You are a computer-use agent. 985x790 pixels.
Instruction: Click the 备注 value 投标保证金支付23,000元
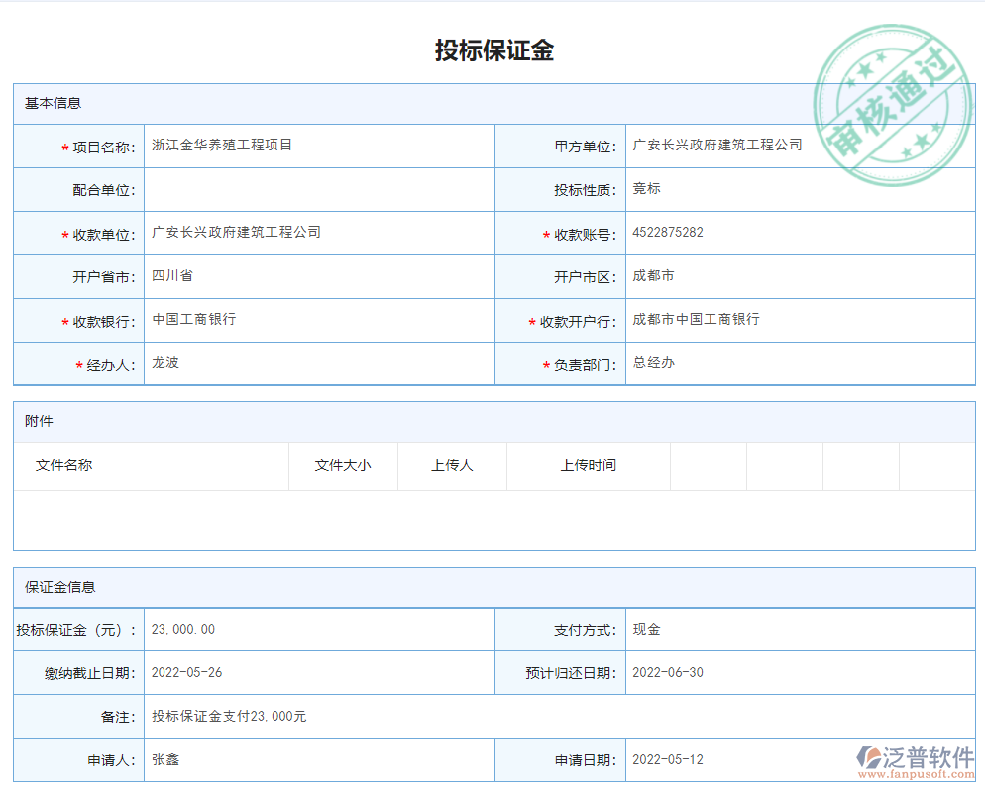229,716
